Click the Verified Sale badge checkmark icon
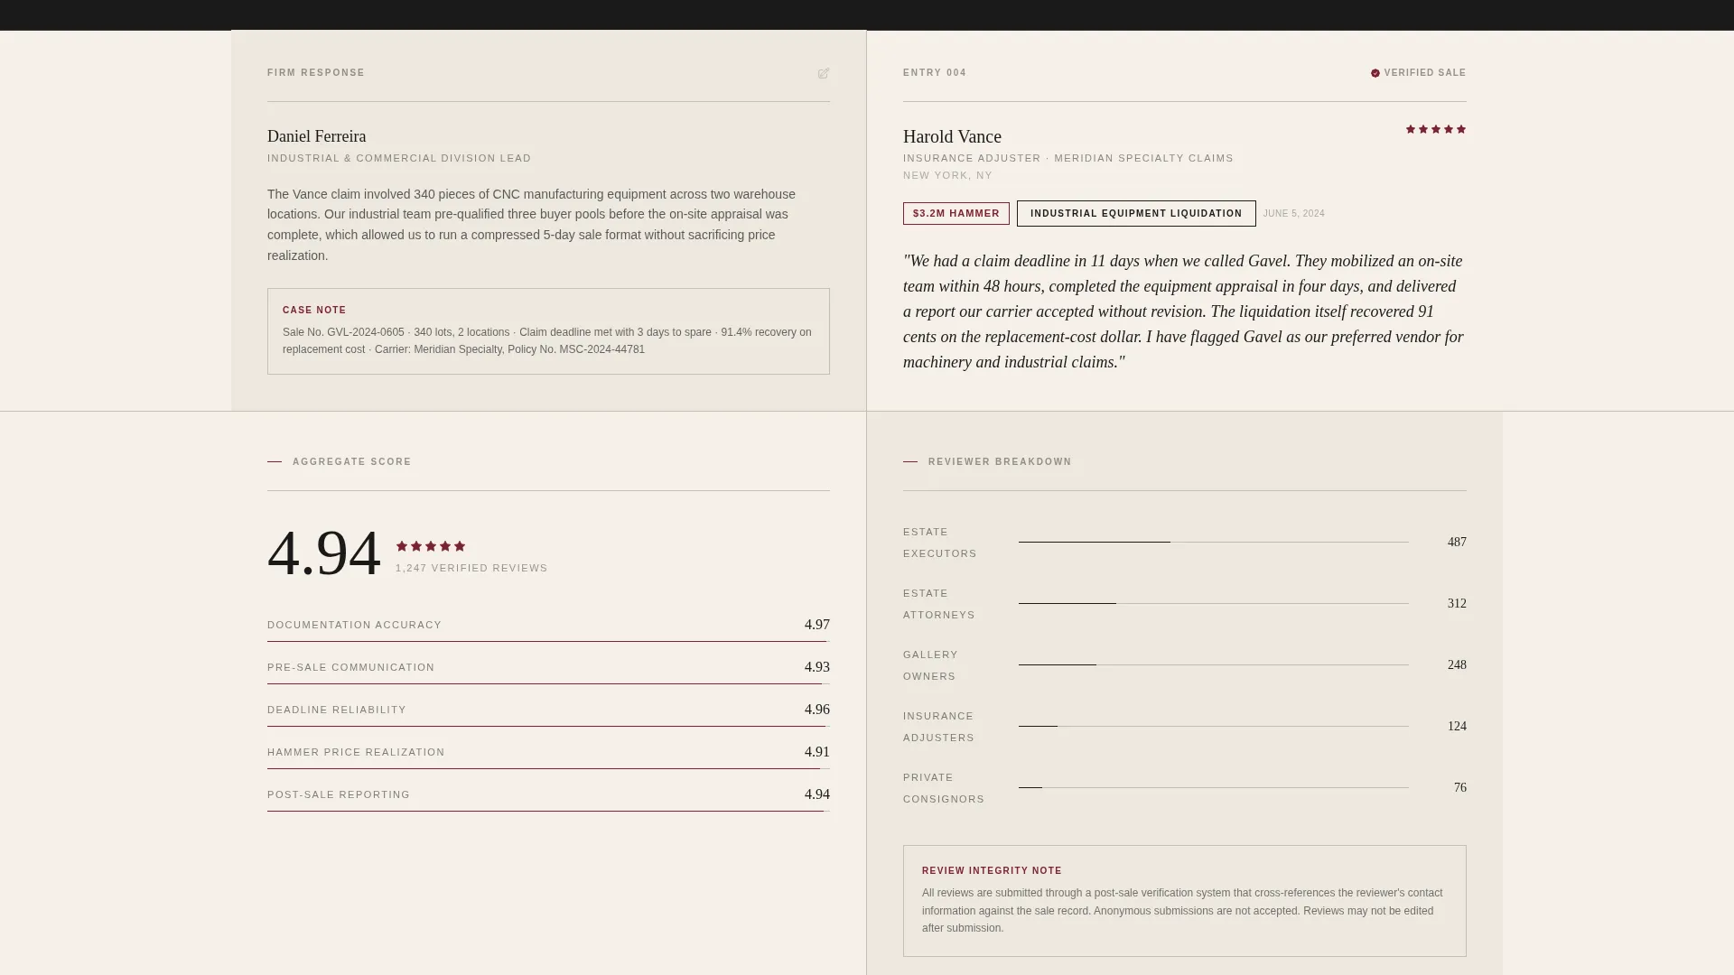The image size is (1734, 975). [1375, 73]
